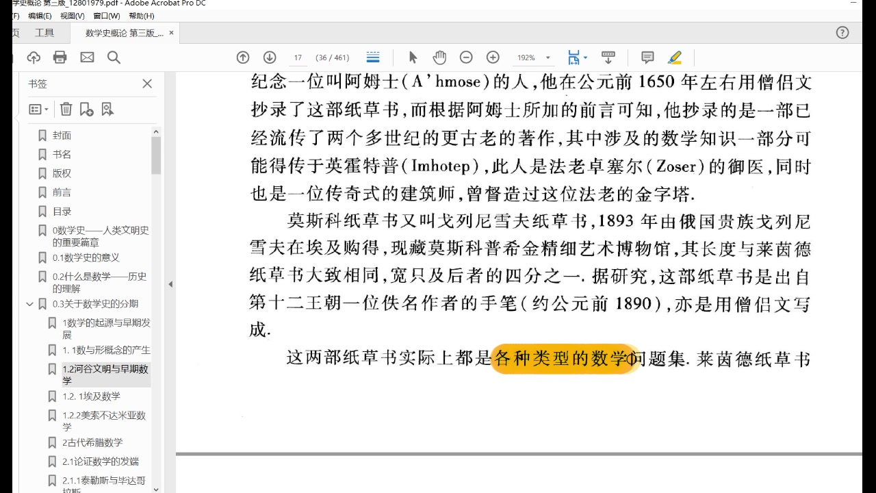Toggle the scrolling page display icon
Image resolution: width=876 pixels, height=493 pixels.
373,58
